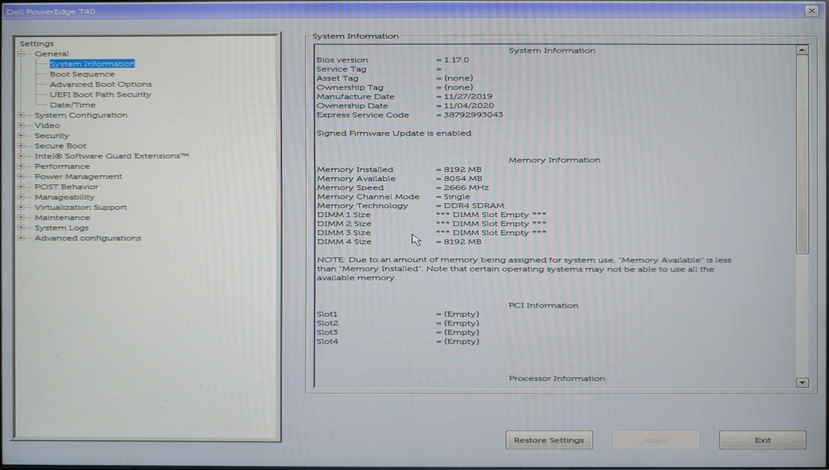Viewport: 829px width, 470px height.
Task: Click the Processor Information heading
Action: (557, 379)
